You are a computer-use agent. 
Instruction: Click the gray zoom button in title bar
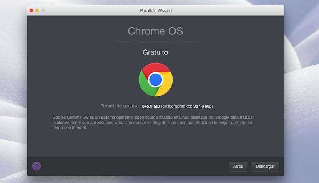pos(43,10)
